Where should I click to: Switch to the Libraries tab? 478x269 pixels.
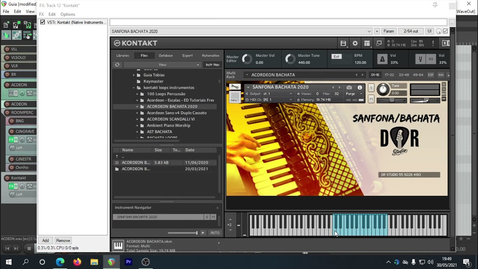tap(122, 56)
